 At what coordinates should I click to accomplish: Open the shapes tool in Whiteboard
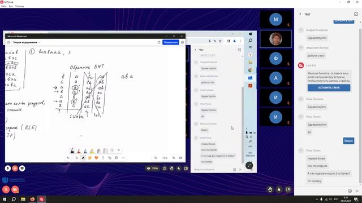[110, 158]
